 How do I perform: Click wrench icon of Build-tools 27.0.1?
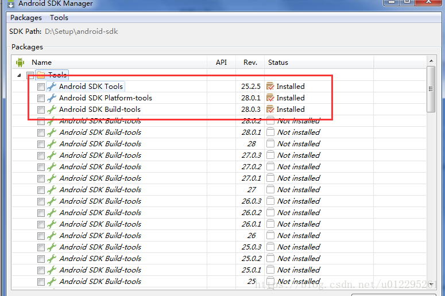tap(52, 178)
